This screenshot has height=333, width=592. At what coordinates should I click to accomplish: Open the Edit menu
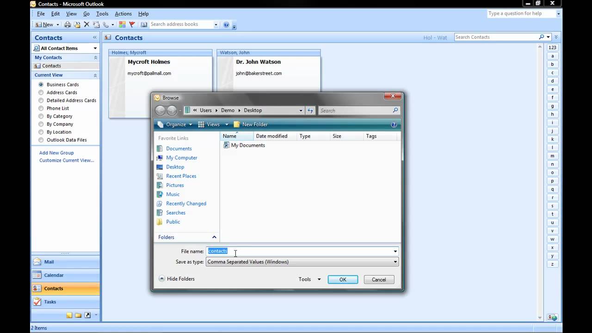pos(55,14)
